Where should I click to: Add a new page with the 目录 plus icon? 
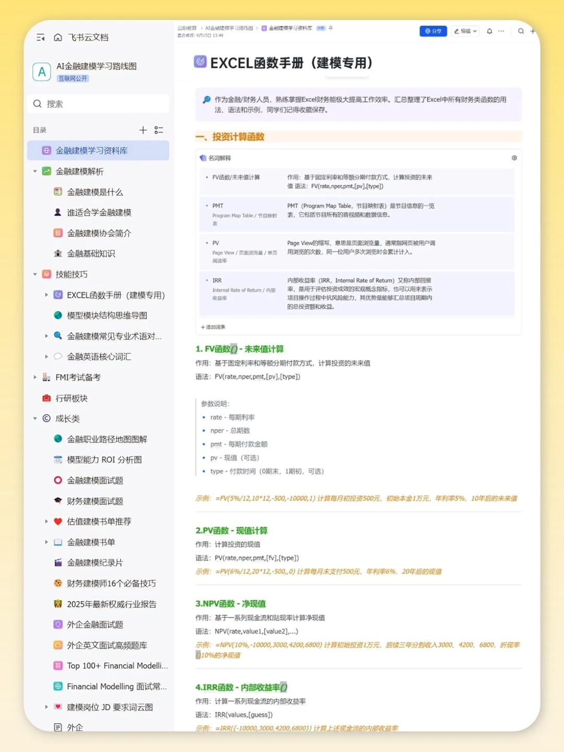[143, 130]
